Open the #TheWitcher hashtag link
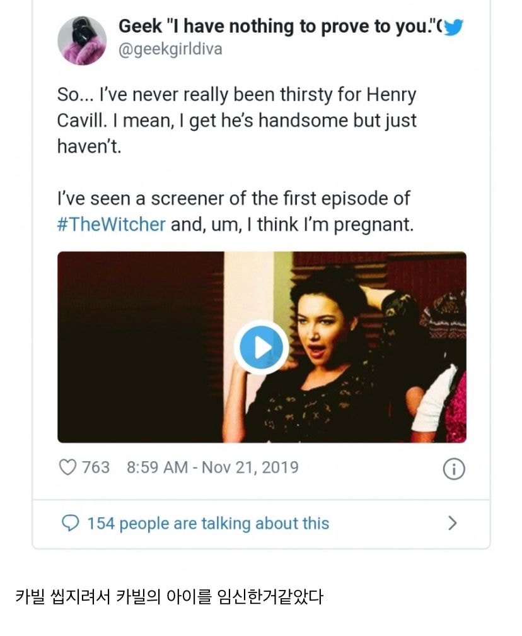522x636 pixels. coord(111,225)
